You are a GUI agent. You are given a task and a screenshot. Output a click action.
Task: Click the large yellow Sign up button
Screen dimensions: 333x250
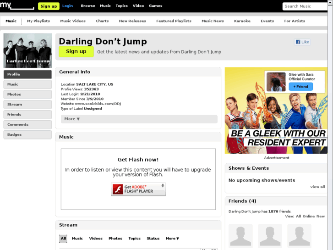click(x=76, y=51)
